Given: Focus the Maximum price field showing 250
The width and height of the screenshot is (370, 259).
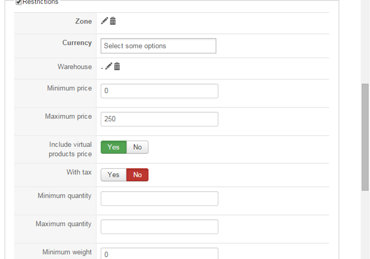Looking at the screenshot, I should 159,119.
